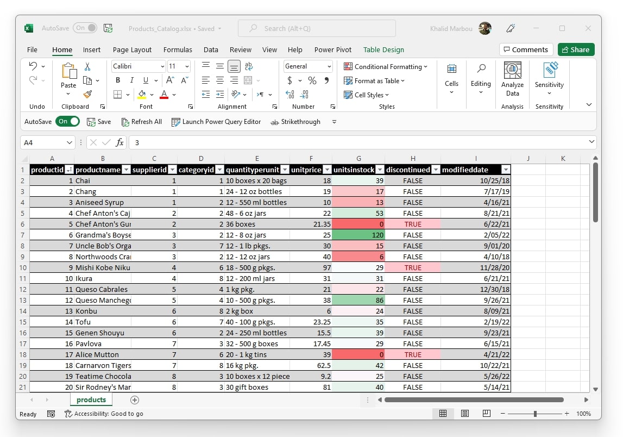The width and height of the screenshot is (623, 437).
Task: Click the Merge & Center icon
Action: point(248,80)
